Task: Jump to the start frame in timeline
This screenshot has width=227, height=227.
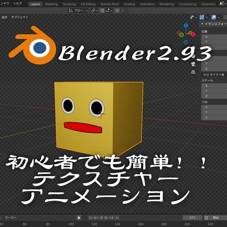Action: (x=90, y=218)
